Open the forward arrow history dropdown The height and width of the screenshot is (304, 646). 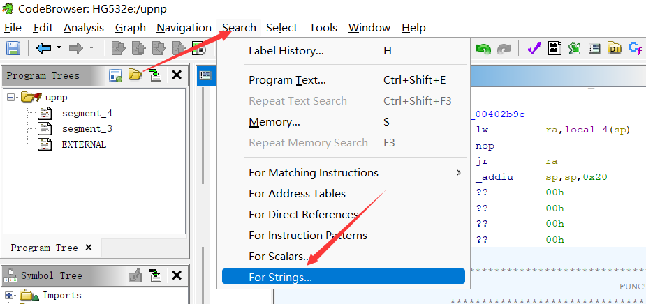91,48
